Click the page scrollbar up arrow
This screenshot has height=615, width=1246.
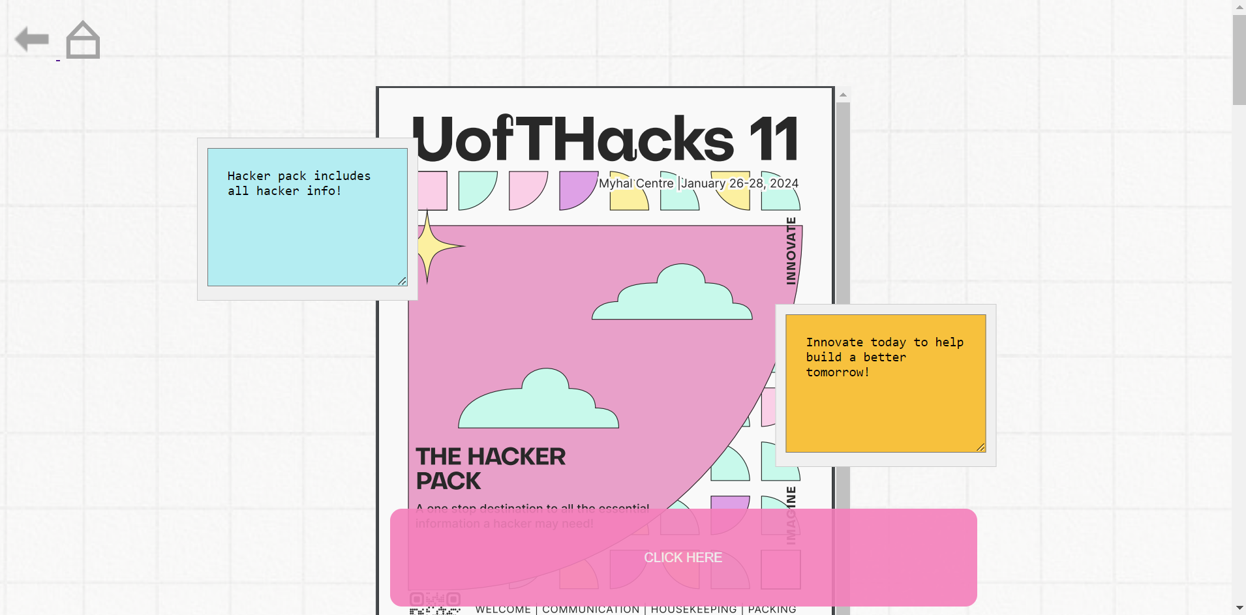coord(1239,7)
